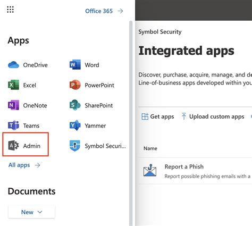Click the Report a Phish envelope icon

pos(150,171)
